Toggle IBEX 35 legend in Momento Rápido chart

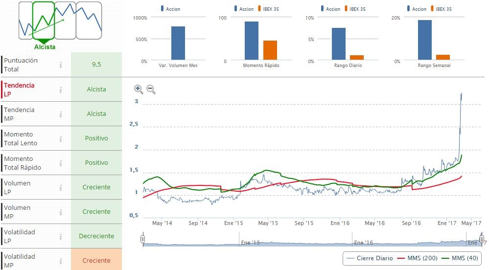pyautogui.click(x=268, y=9)
